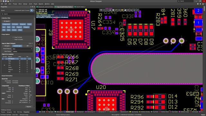
Task: Enable the Snap To Grids checkbox
Action: [13, 37]
